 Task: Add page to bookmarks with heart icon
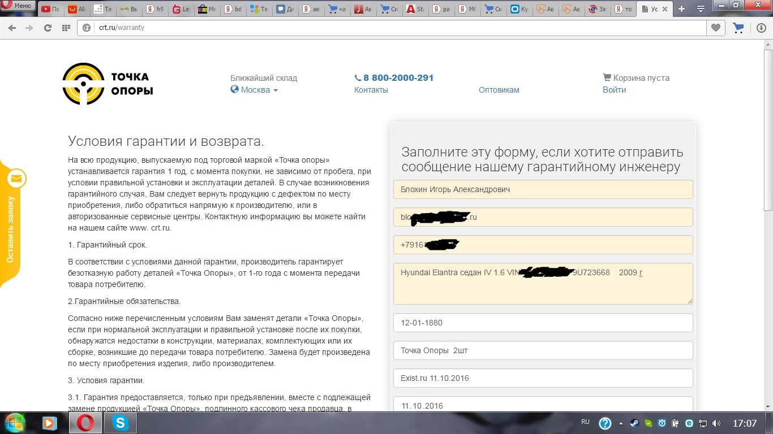point(716,28)
